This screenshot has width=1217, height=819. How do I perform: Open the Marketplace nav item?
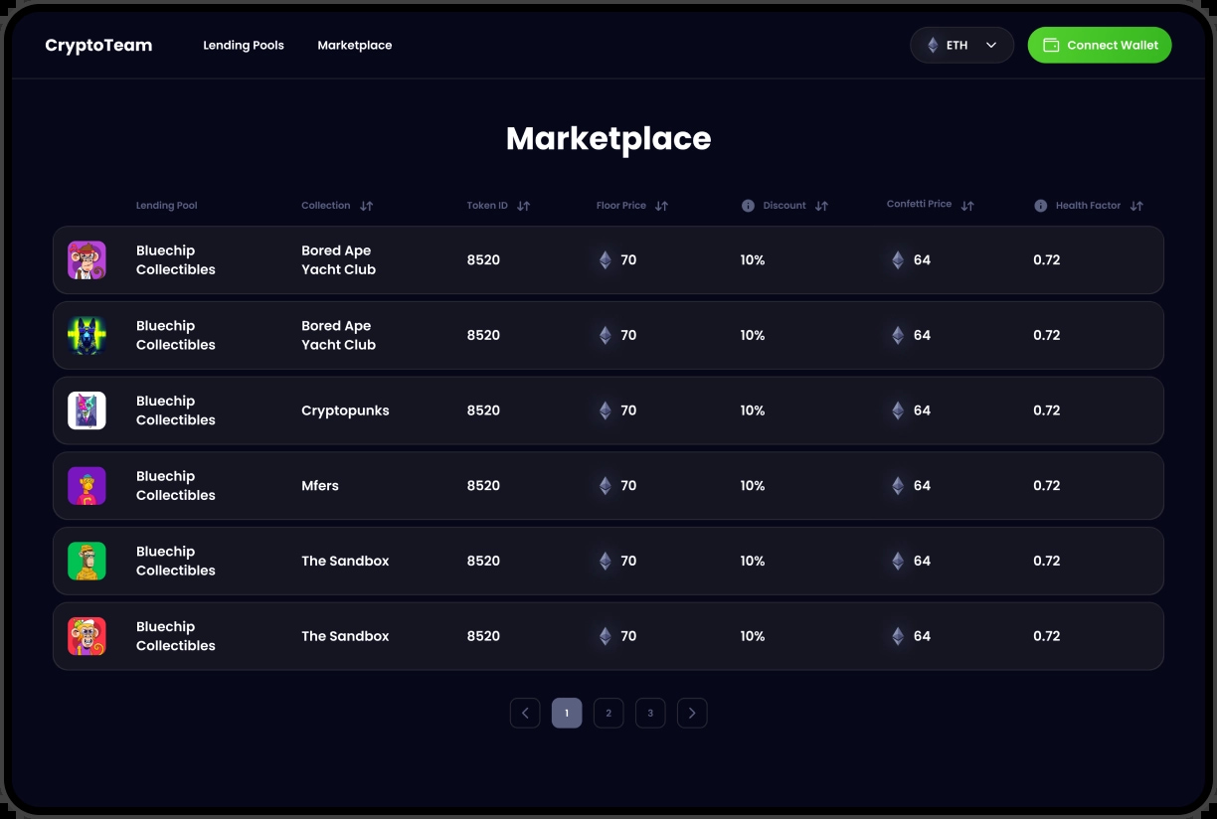355,45
